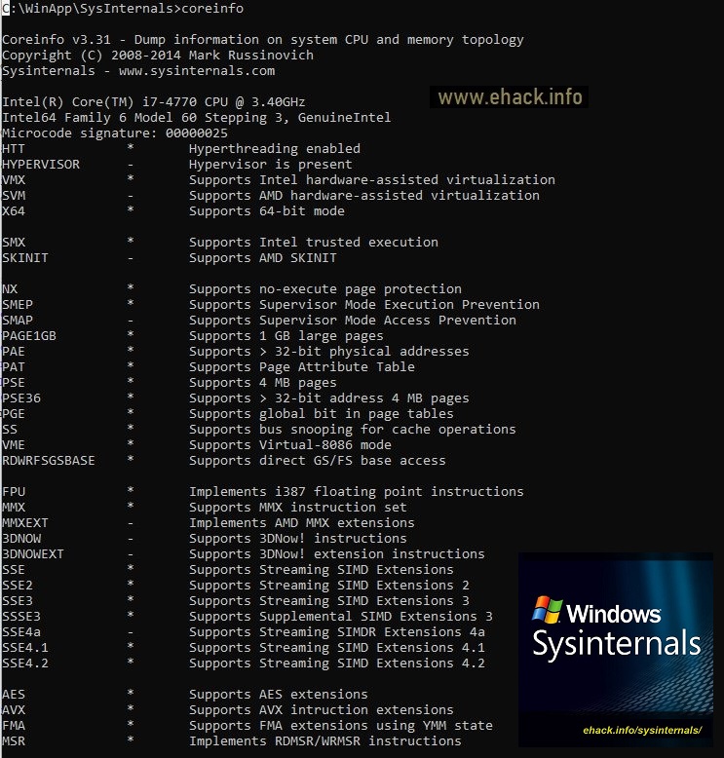This screenshot has height=758, width=724.
Task: Click the 'Copyright (C) 2008-2014 Mark Russinovich' line
Action: click(x=158, y=56)
